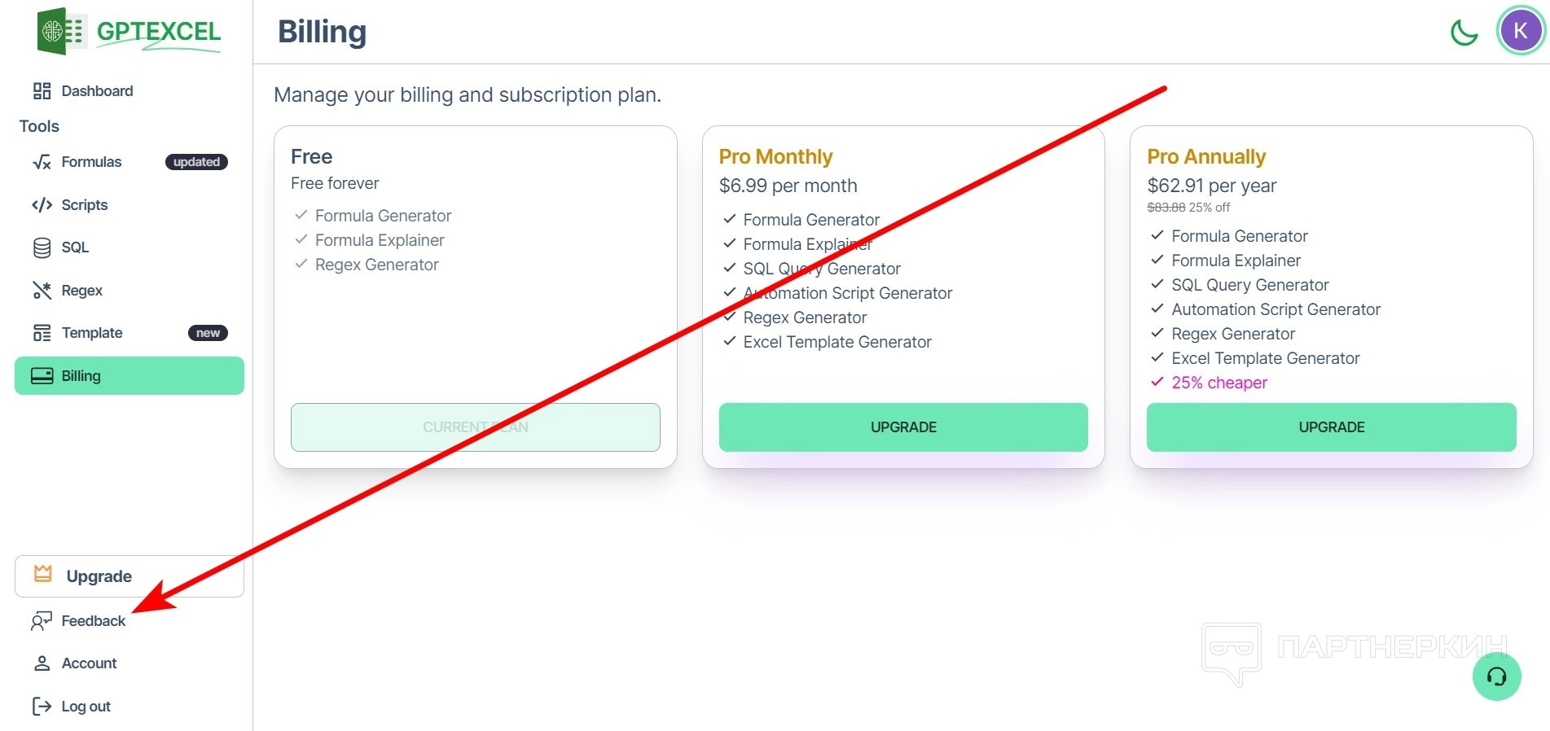Open the support headset chat widget
Viewport: 1550px width, 731px height.
(x=1496, y=676)
